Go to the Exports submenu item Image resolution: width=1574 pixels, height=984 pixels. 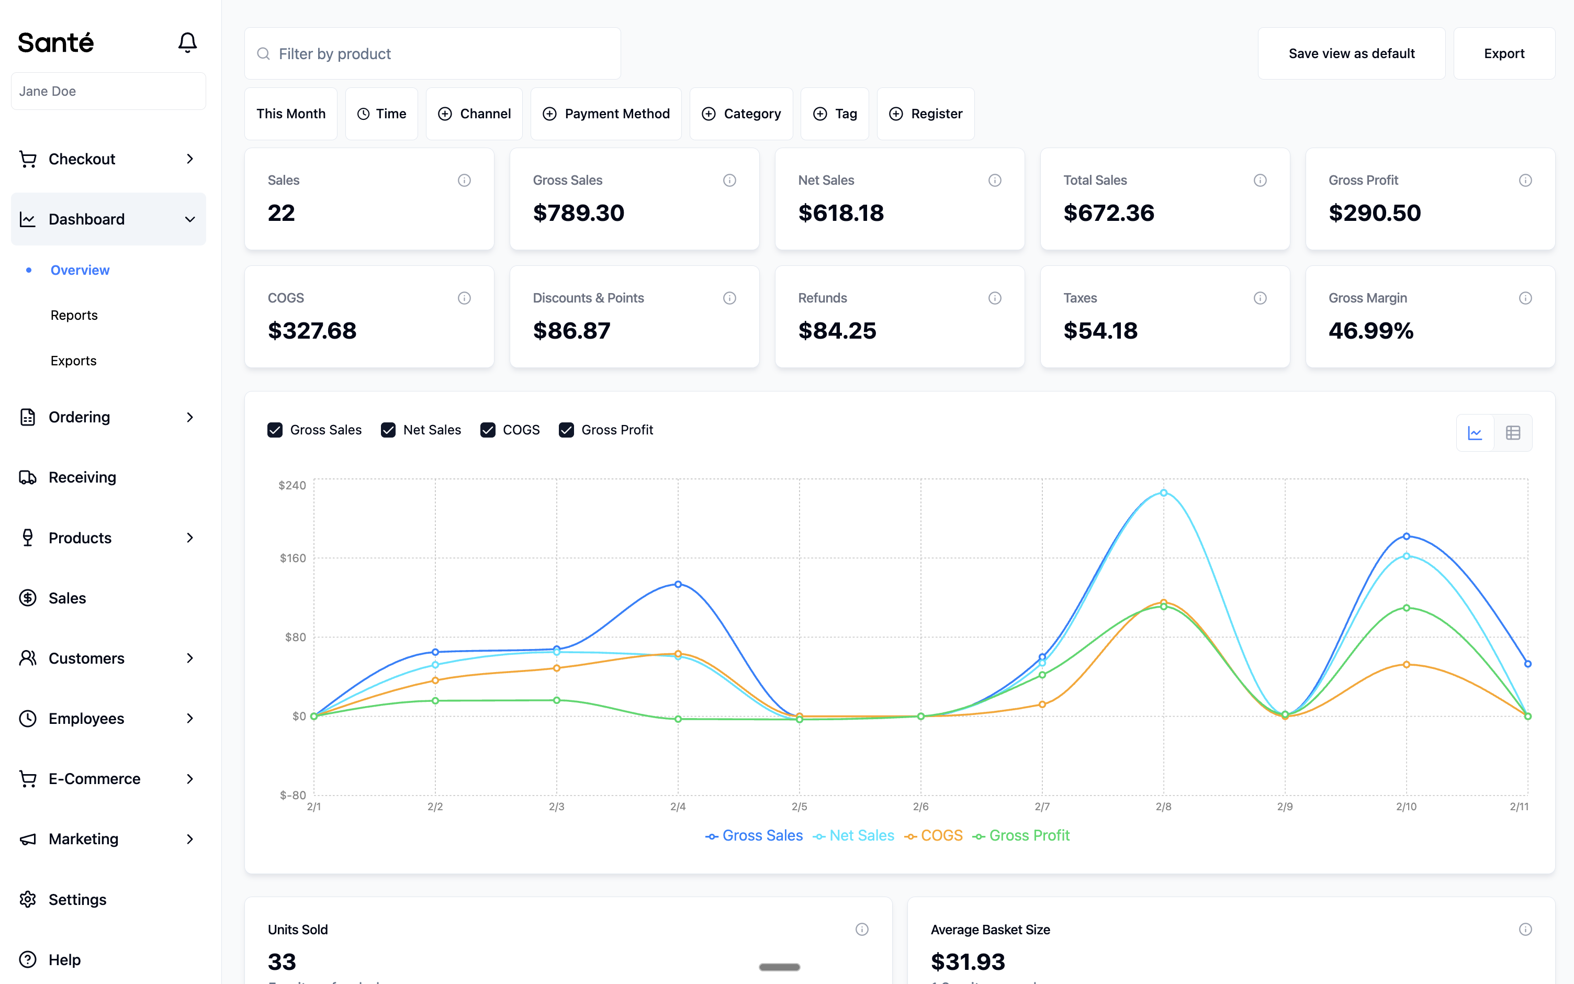(x=73, y=361)
